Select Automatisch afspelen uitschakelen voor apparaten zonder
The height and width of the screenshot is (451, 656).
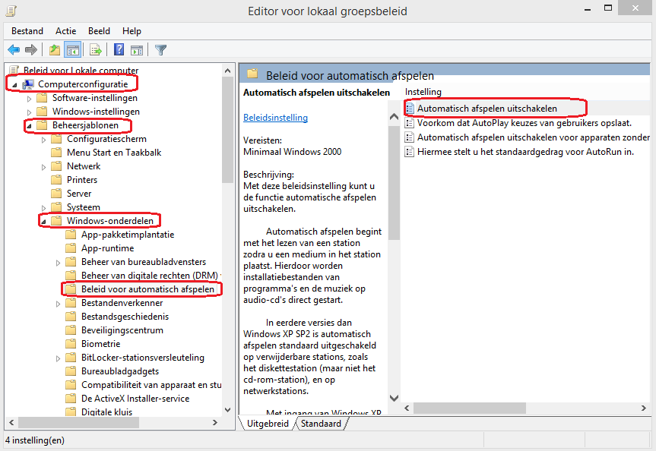coord(534,137)
